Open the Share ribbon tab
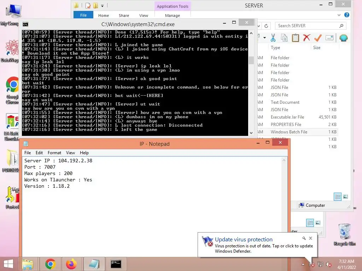The width and height of the screenshot is (362, 271). [x=124, y=16]
